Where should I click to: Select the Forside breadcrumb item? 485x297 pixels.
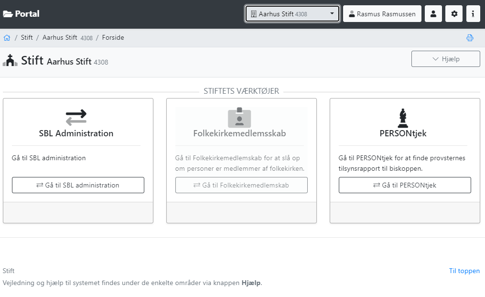[x=113, y=37]
